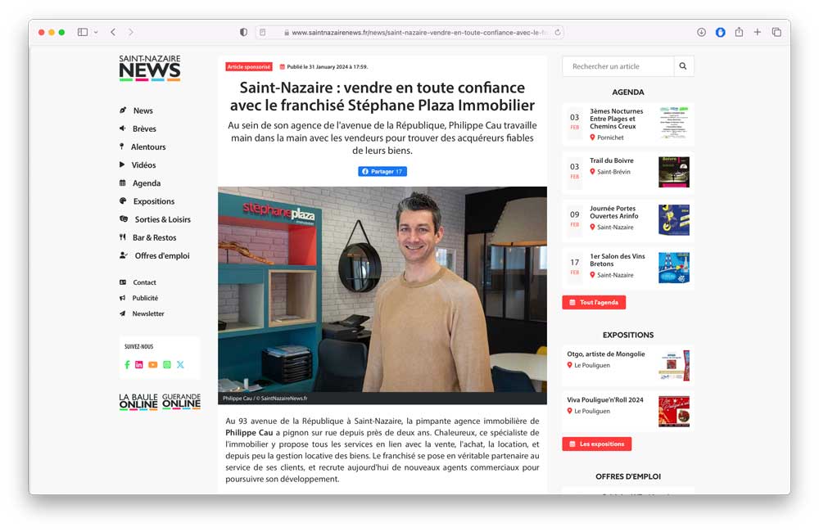Show the tab overview icon
Viewport: 819px width, 532px height.
point(776,33)
